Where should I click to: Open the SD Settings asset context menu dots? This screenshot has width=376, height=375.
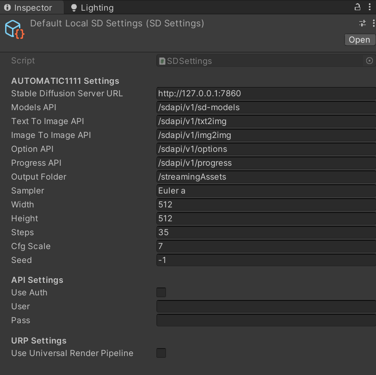[373, 23]
